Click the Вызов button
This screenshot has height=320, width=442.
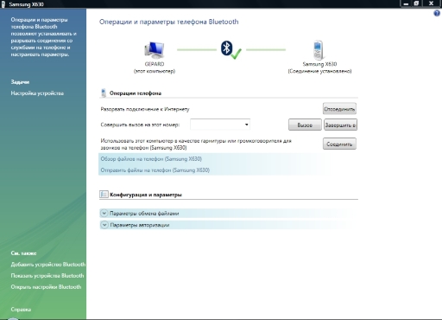305,125
